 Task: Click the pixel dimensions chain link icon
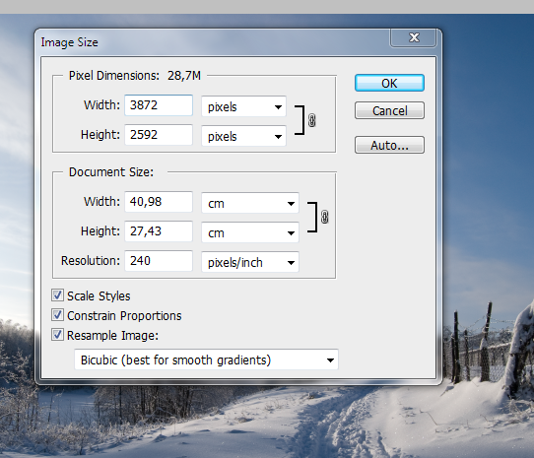tap(311, 120)
